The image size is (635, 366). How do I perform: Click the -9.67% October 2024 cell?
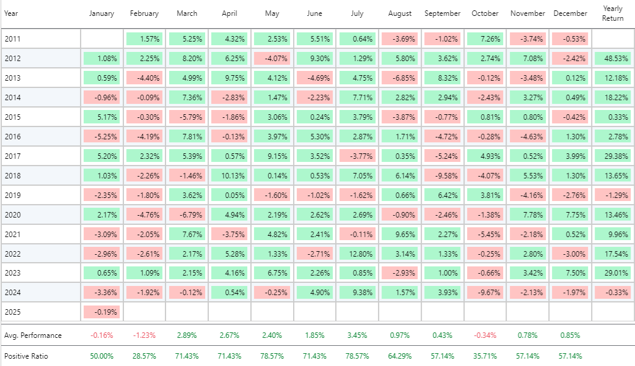[485, 292]
